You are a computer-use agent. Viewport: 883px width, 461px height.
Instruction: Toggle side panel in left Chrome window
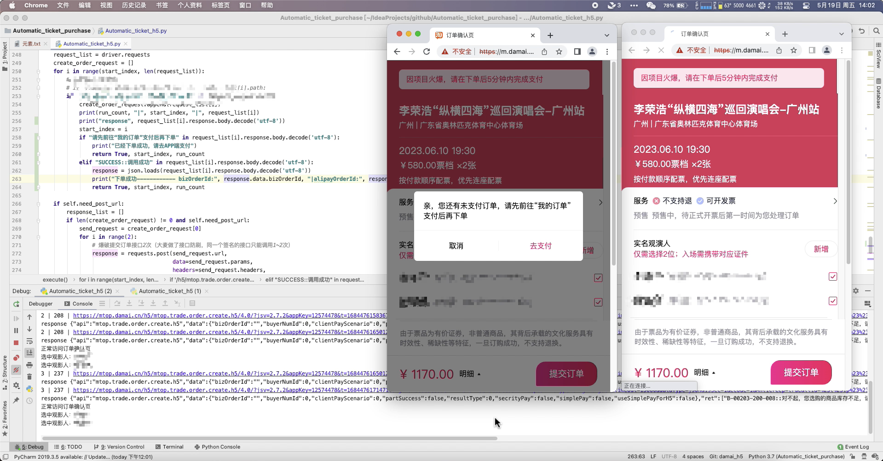point(577,52)
